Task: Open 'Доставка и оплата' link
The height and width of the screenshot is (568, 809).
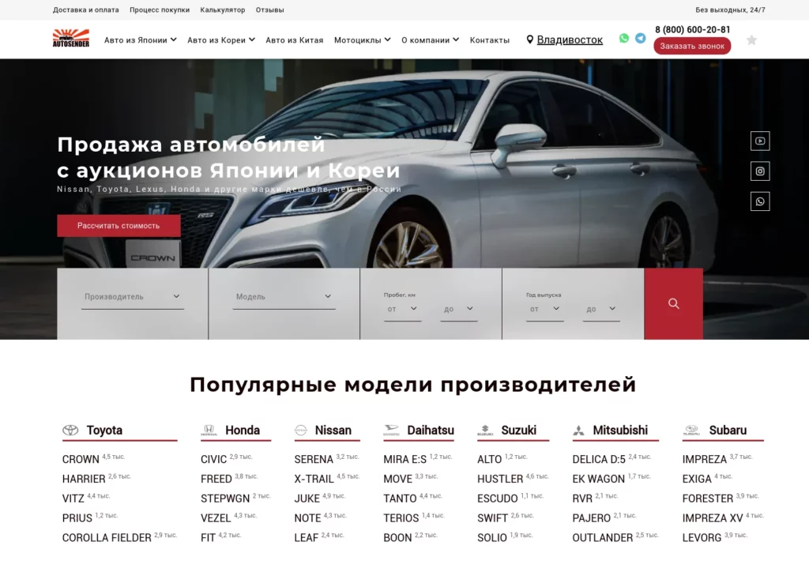Action: point(86,10)
